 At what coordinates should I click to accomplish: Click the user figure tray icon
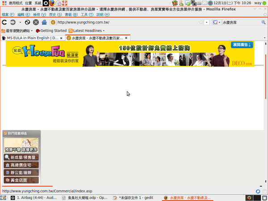181,3
